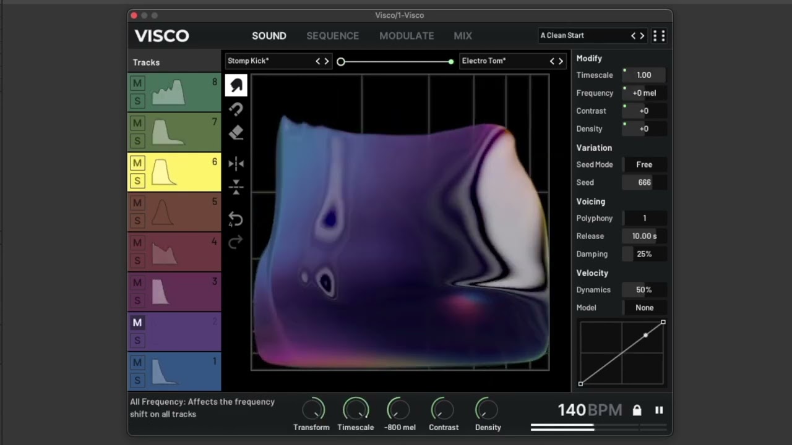Solo track 5
The height and width of the screenshot is (445, 792).
137,221
